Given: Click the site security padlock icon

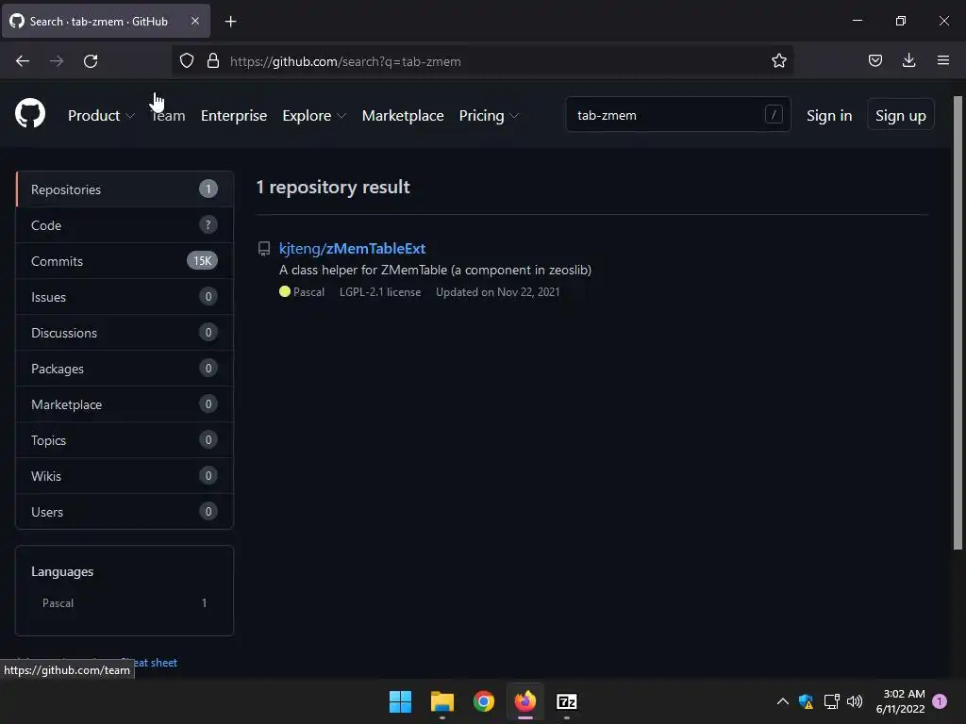Looking at the screenshot, I should [x=213, y=60].
